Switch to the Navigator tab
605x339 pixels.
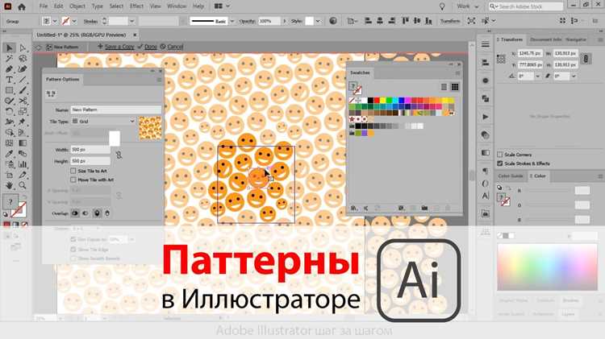576,39
